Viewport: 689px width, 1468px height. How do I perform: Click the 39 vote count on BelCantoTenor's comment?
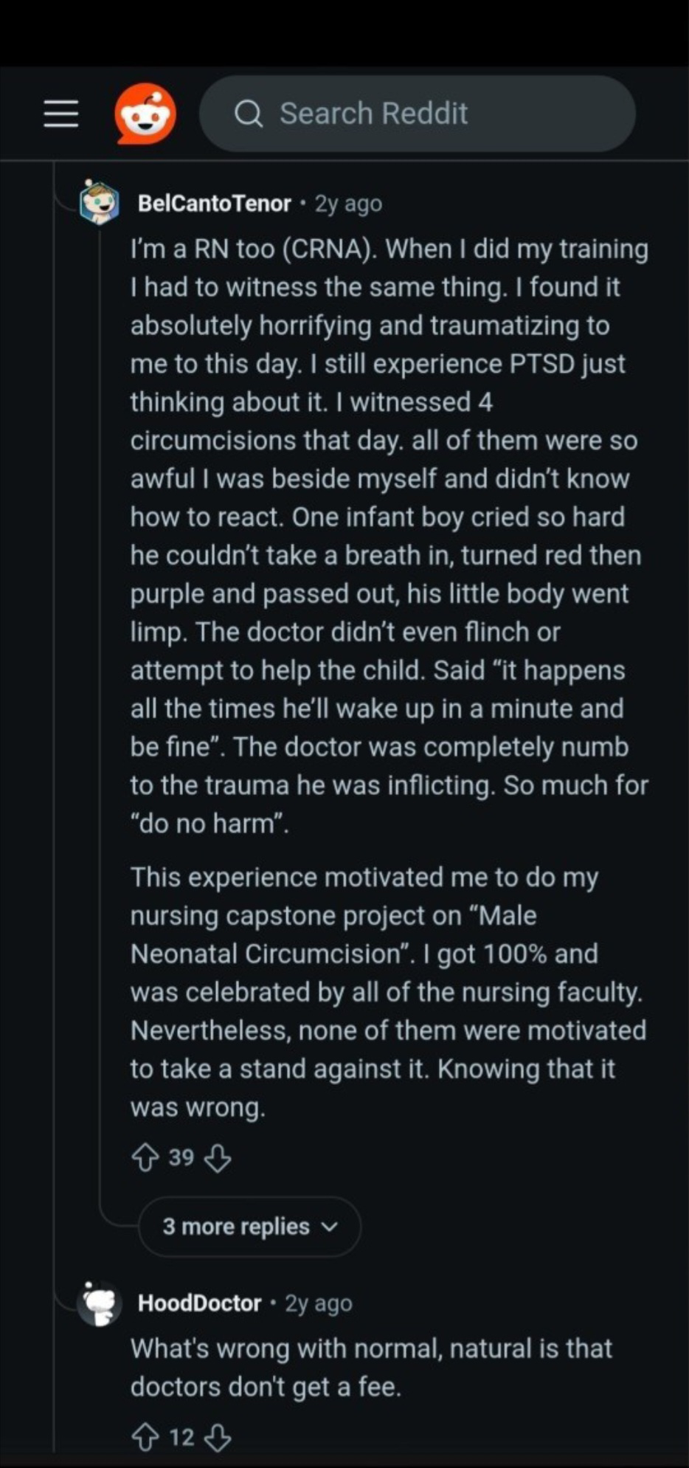pos(181,1157)
